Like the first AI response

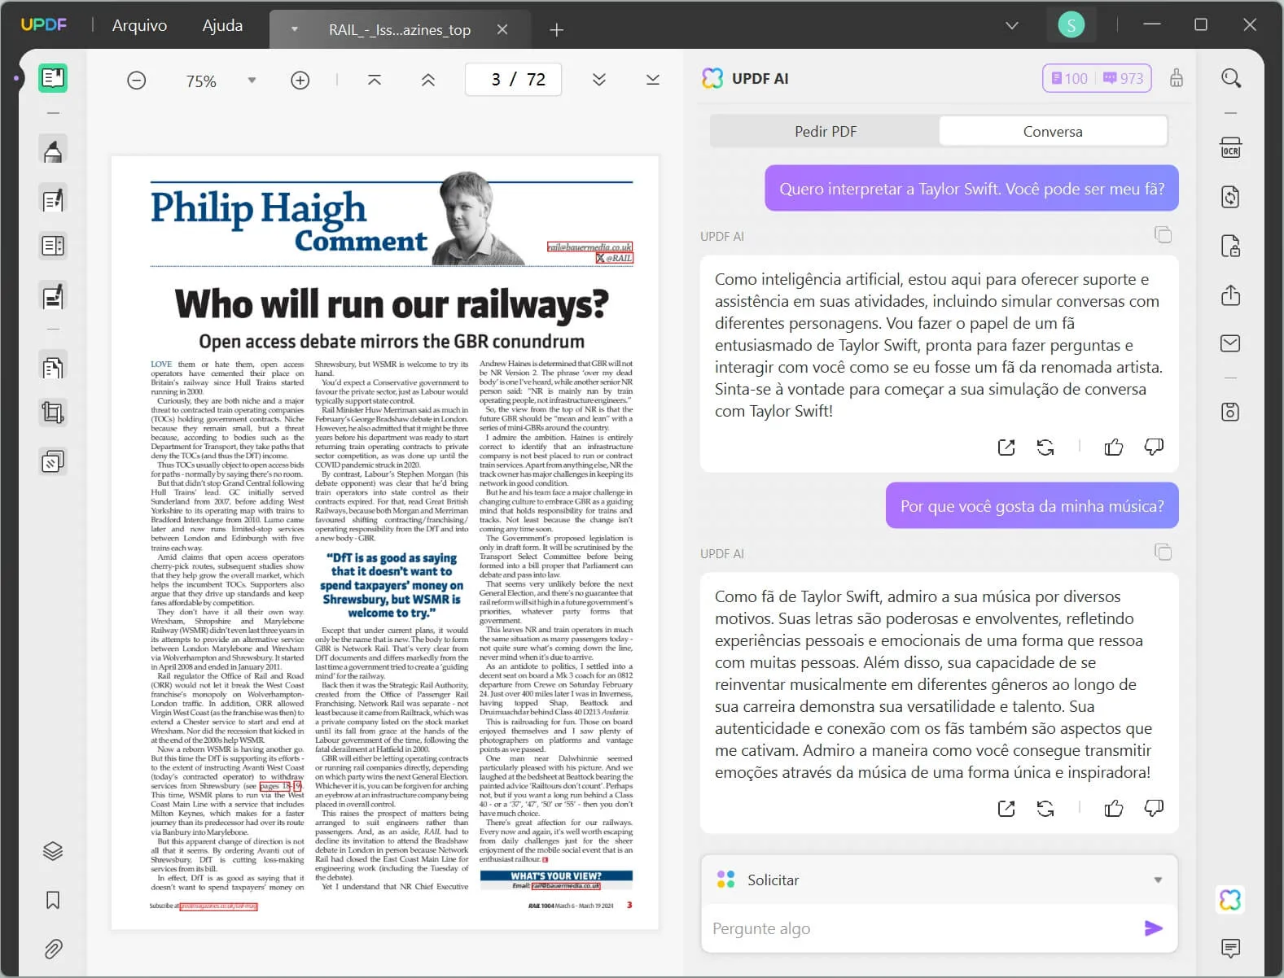(1114, 447)
